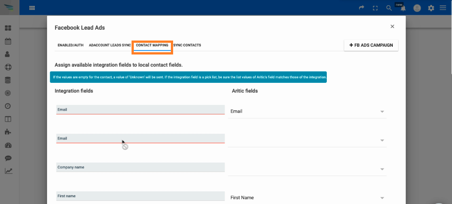This screenshot has width=452, height=204.
Task: Click the 'Aritic fields' heading
Action: coord(245,91)
